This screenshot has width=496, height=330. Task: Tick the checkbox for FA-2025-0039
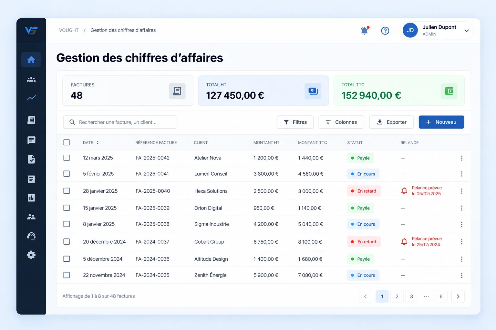67,208
